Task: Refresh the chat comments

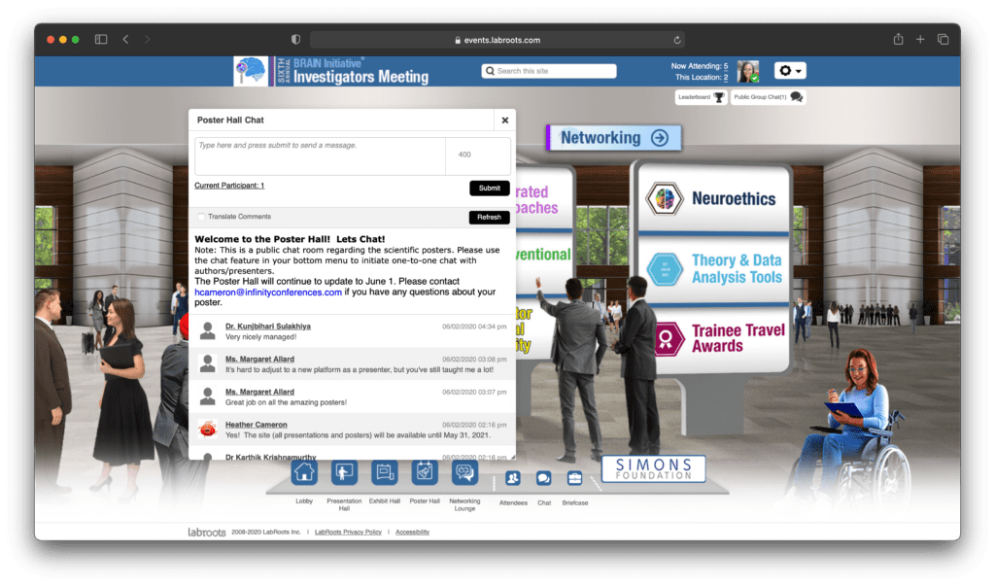Action: (490, 217)
